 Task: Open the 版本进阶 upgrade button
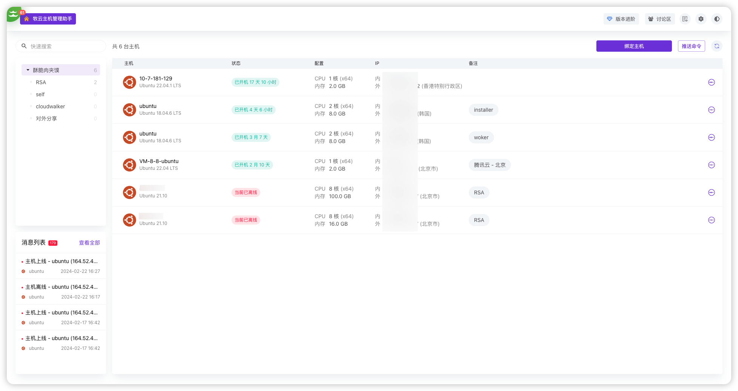point(621,19)
